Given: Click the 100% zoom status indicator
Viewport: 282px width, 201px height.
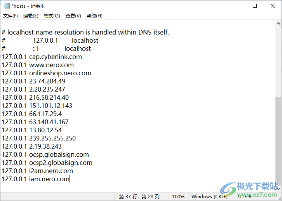Looking at the screenshot, I should pos(178,197).
